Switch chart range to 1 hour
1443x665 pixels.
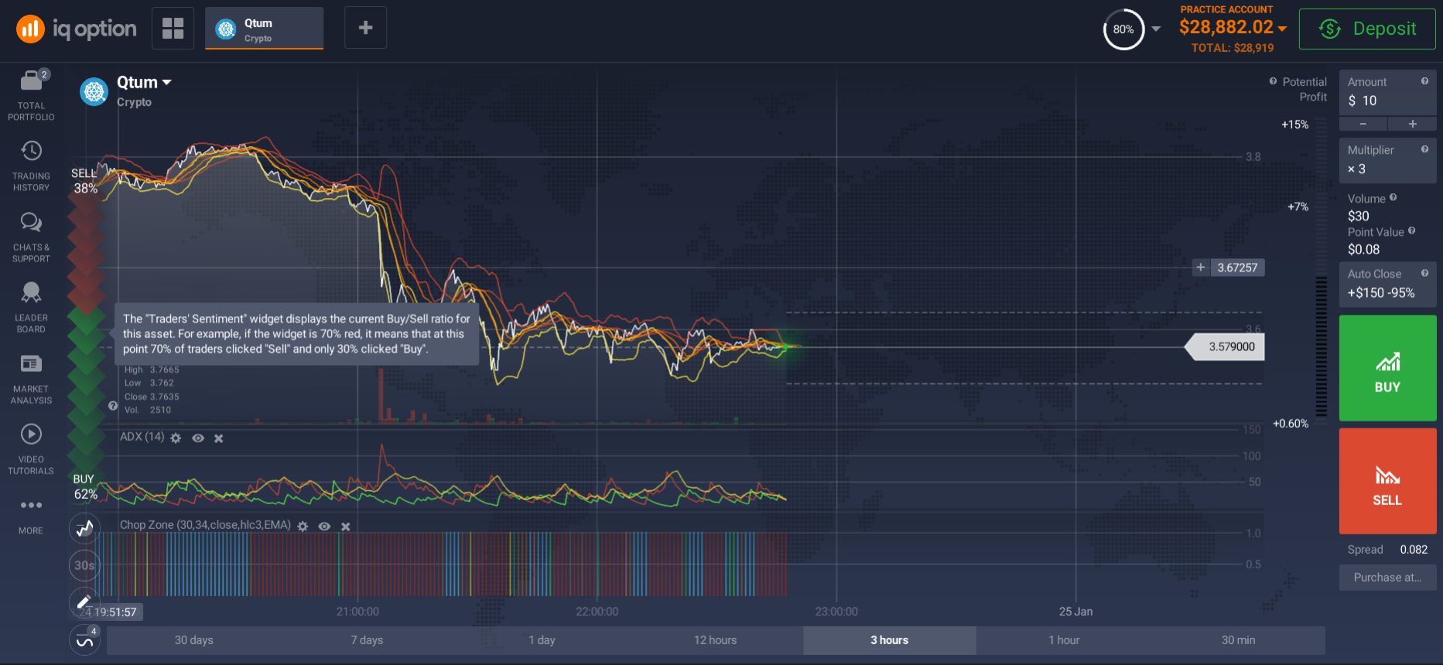pos(1064,640)
